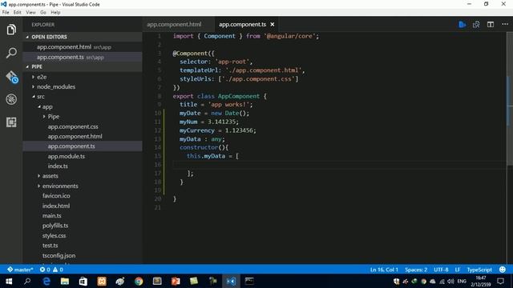The width and height of the screenshot is (513, 288).
Task: Open Google Chrome from the taskbar
Action: click(139, 281)
